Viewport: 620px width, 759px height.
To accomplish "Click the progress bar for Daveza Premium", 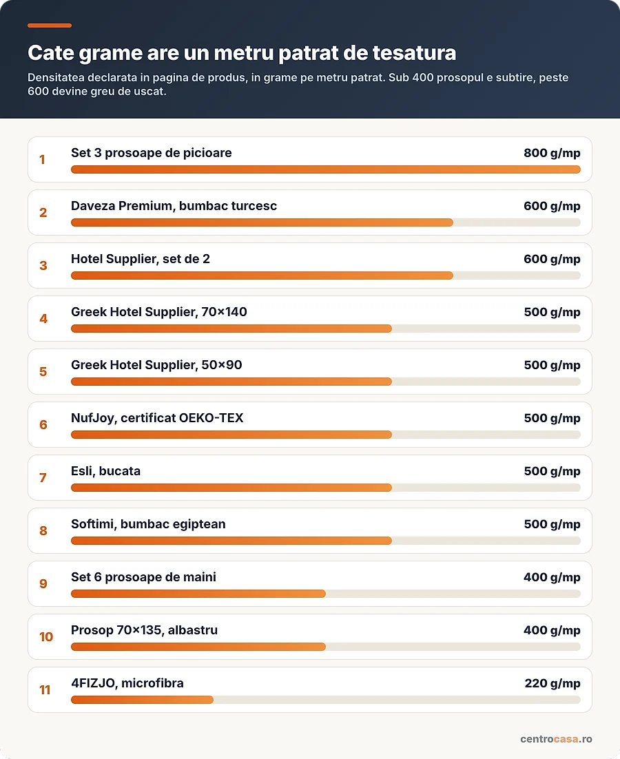I will tap(326, 222).
